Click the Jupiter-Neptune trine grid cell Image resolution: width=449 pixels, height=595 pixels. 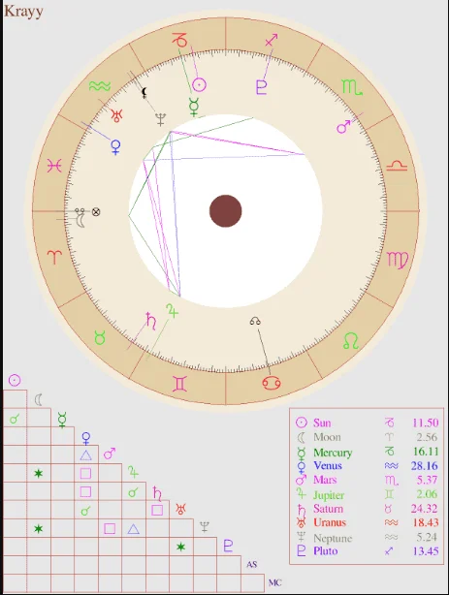point(133,528)
